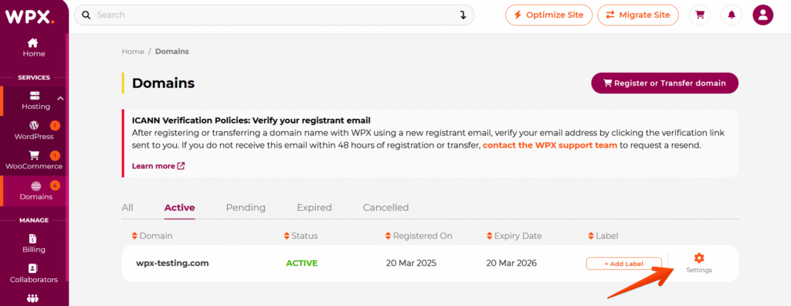
Task: Go to Home in sidebar
Action: click(34, 48)
